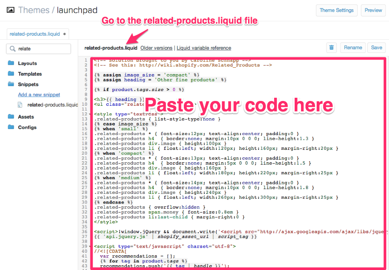Delete file using the trash icon button
Image resolution: width=389 pixels, height=270 pixels.
point(332,48)
